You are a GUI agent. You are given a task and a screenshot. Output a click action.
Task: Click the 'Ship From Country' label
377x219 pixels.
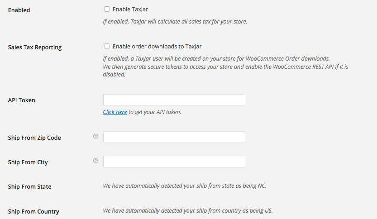point(33,212)
